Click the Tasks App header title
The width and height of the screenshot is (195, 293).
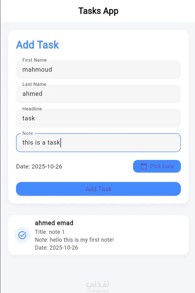coord(98,11)
